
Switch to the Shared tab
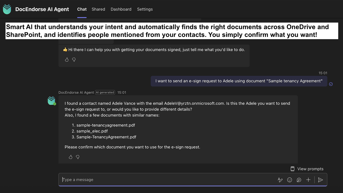[x=98, y=9]
